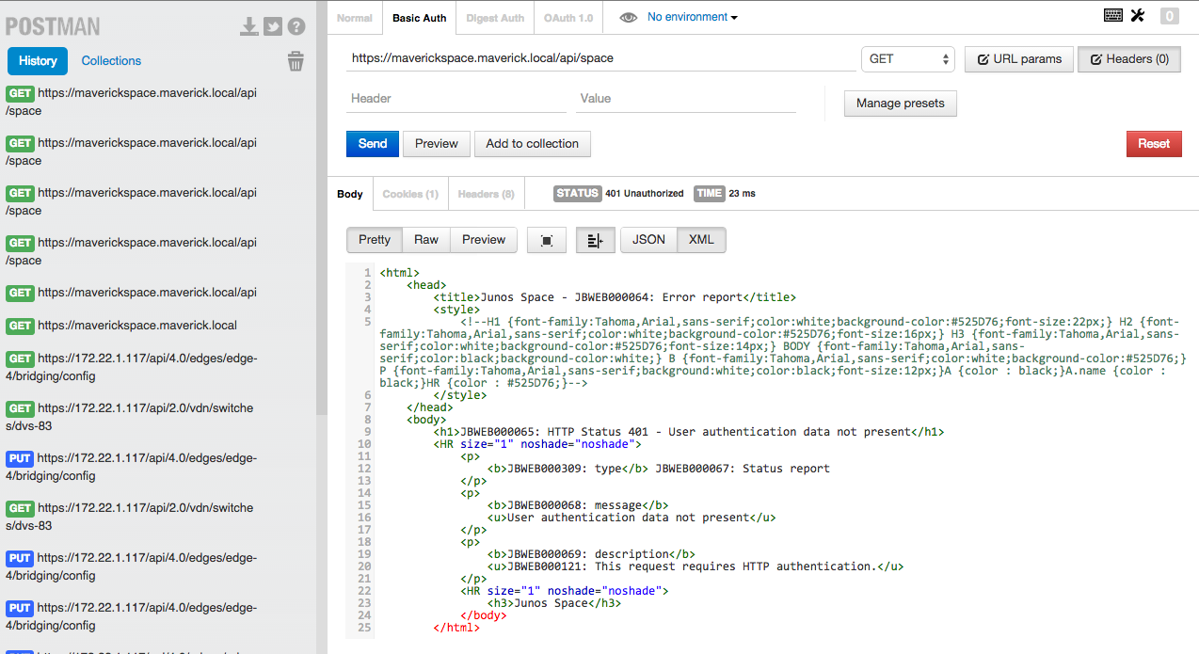1199x654 pixels.
Task: Click the opening <head> tag line
Action: pyautogui.click(x=426, y=285)
